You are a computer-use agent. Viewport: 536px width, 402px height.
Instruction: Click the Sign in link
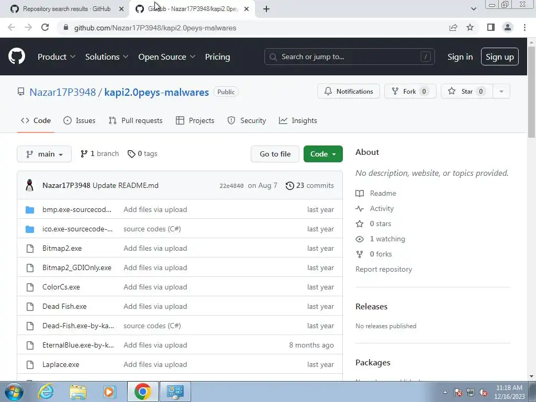point(460,57)
